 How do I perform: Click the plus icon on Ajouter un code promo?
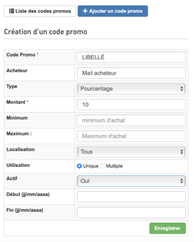[85, 11]
